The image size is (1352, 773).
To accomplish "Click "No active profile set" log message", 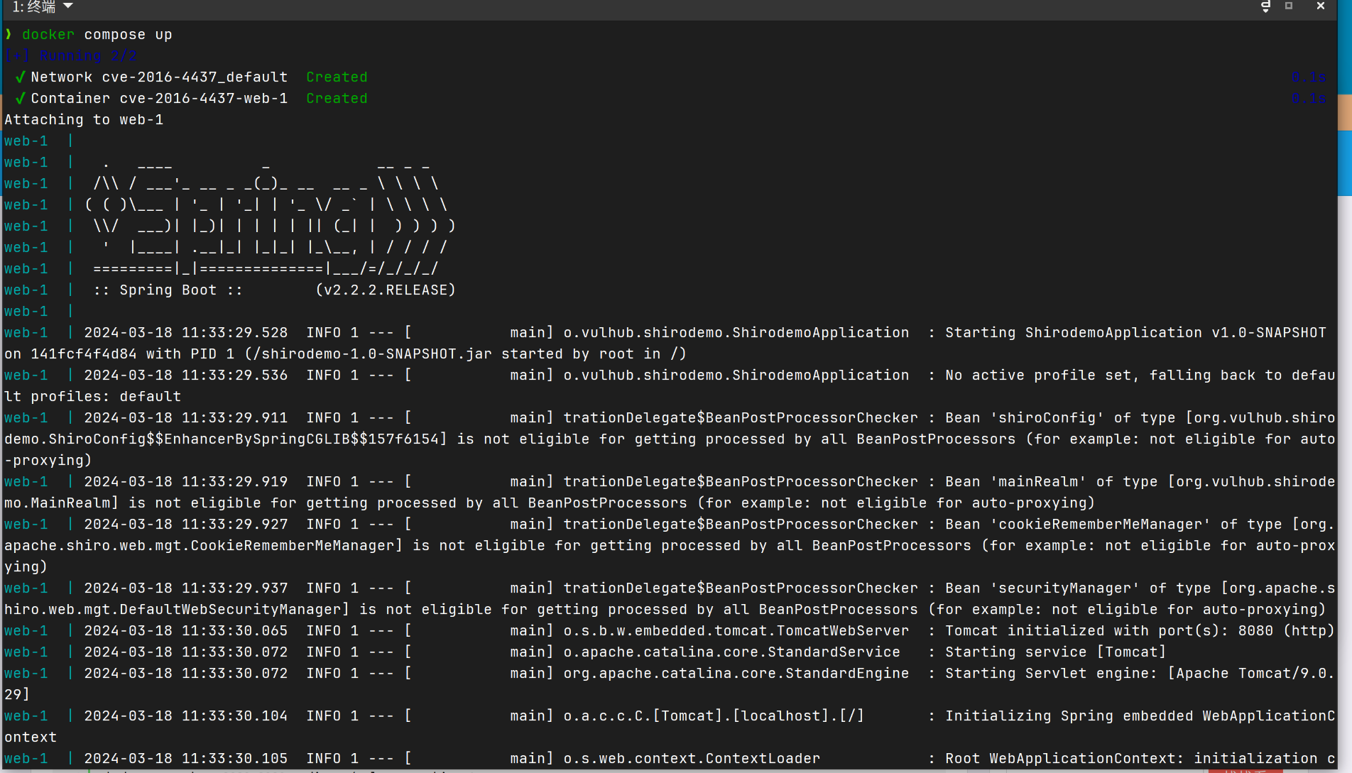I will 1038,375.
